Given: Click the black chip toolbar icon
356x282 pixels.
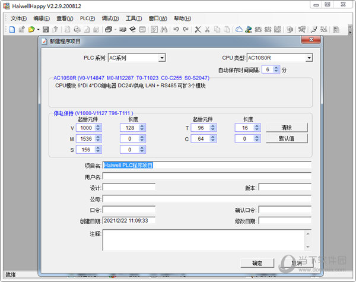Looking at the screenshot, I should coord(132,30).
